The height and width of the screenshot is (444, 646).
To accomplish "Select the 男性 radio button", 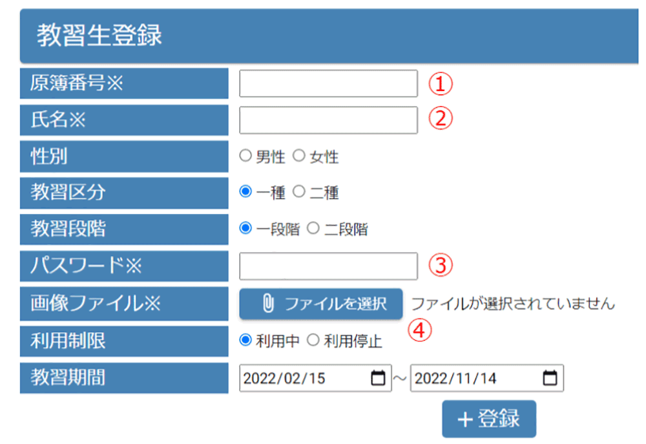I will click(245, 156).
